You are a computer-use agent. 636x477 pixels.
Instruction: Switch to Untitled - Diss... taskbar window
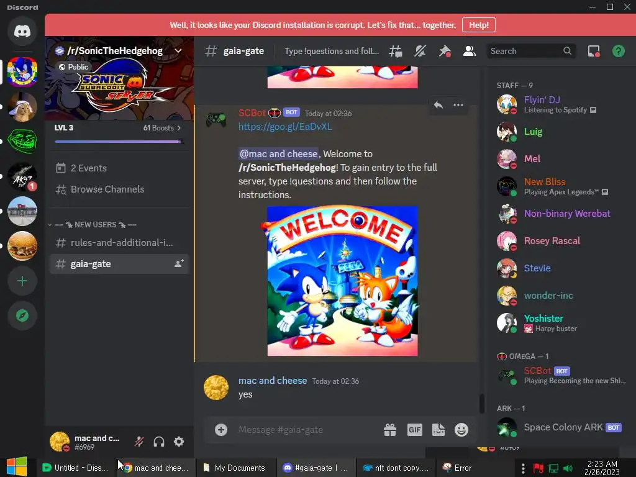(x=76, y=468)
